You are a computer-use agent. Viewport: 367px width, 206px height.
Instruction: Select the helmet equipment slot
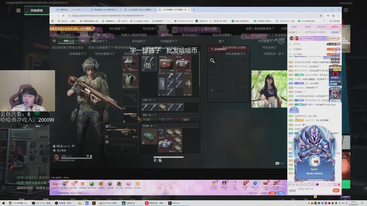tap(130, 64)
